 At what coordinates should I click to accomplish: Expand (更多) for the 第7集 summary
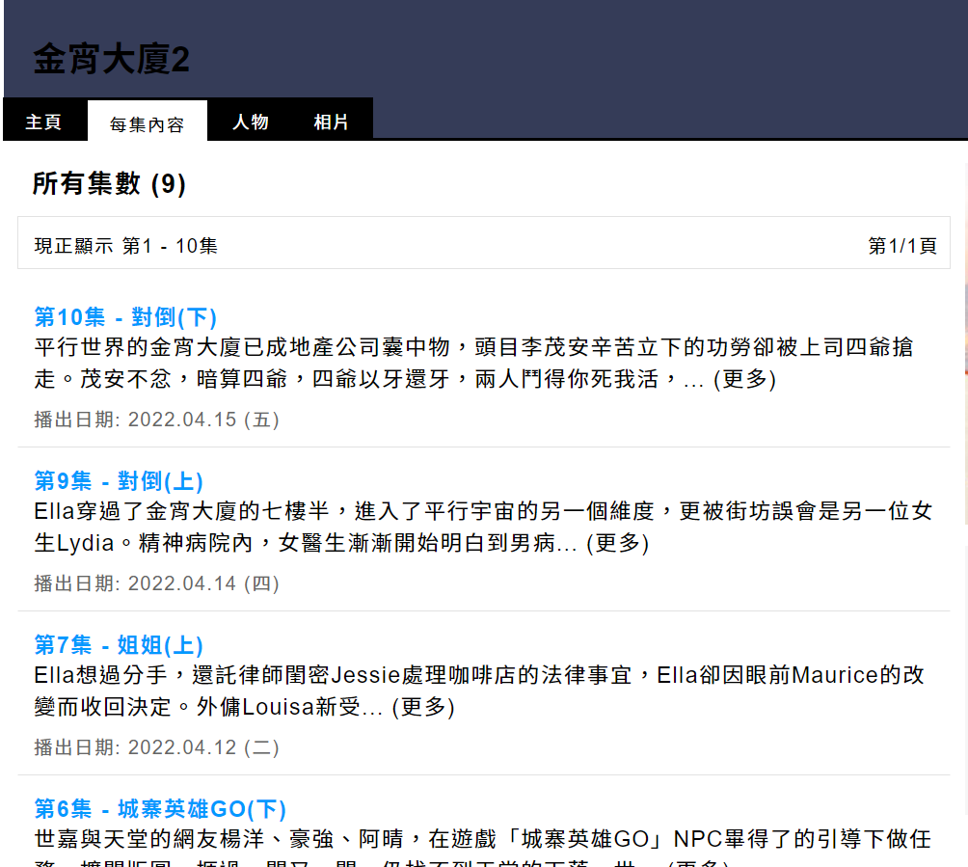[422, 707]
